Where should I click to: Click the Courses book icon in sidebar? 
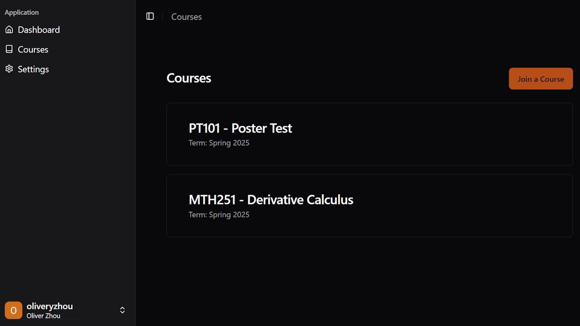[9, 49]
